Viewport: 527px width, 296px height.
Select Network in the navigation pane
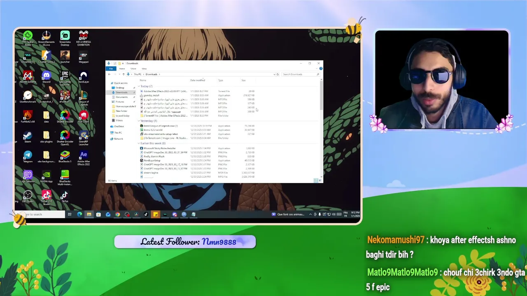(x=118, y=139)
